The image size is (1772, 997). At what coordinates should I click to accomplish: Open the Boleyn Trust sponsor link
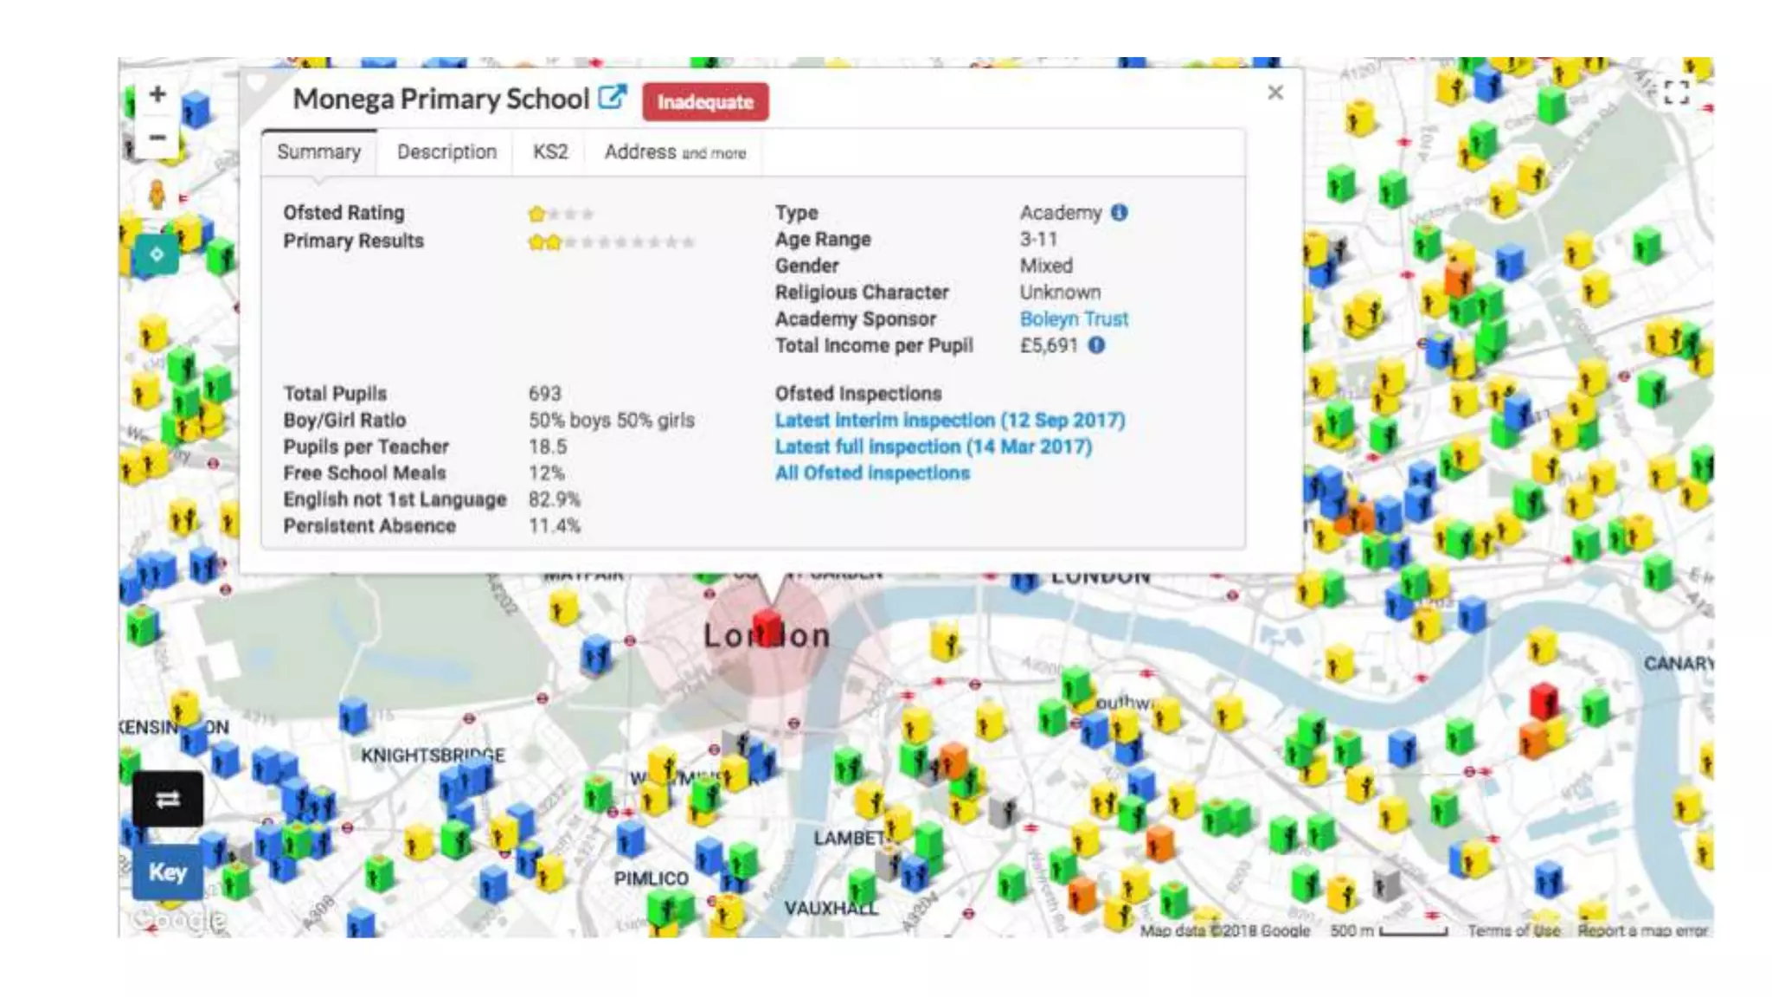pos(1073,318)
